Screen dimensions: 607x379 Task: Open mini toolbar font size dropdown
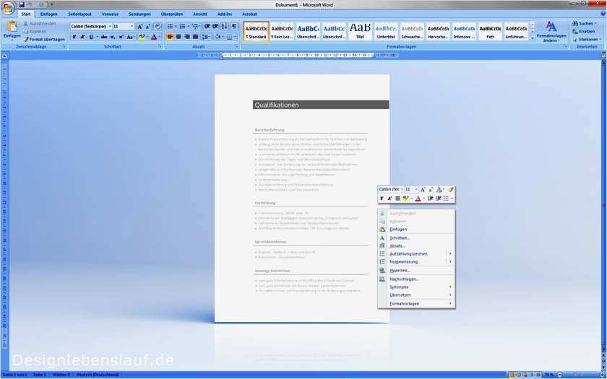416,189
